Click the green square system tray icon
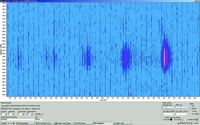Viewport: 200px width, 125px height. 183,123
